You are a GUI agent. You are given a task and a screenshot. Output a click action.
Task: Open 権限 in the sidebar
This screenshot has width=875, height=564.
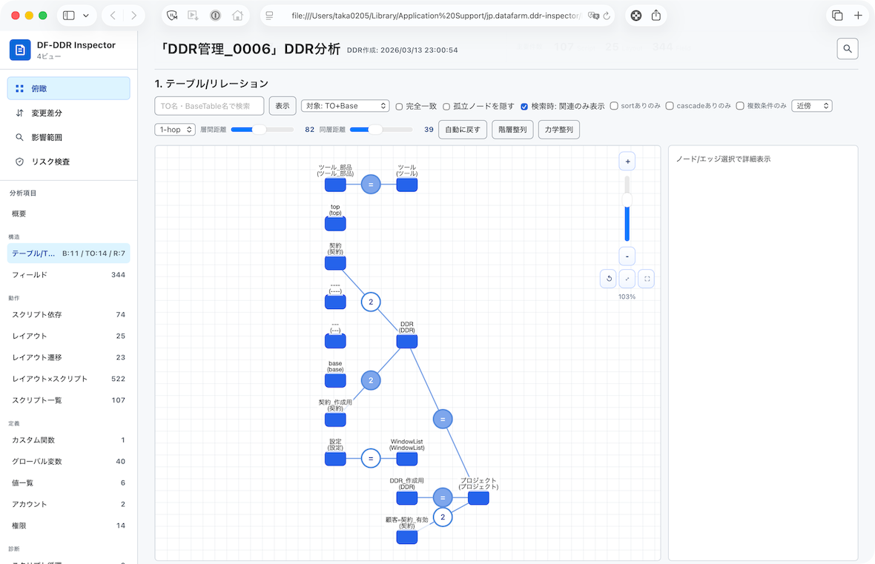[x=69, y=525]
